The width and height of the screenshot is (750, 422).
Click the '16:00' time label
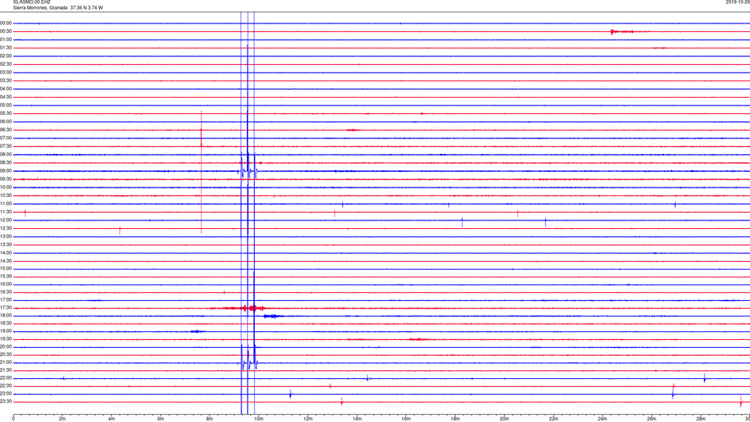(x=6, y=284)
